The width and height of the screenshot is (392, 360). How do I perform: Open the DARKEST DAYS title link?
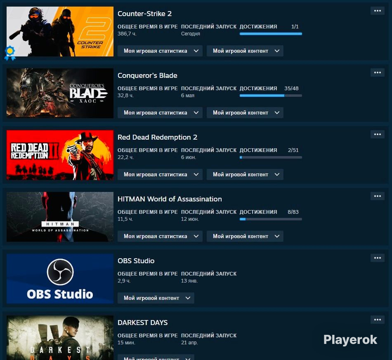click(142, 323)
